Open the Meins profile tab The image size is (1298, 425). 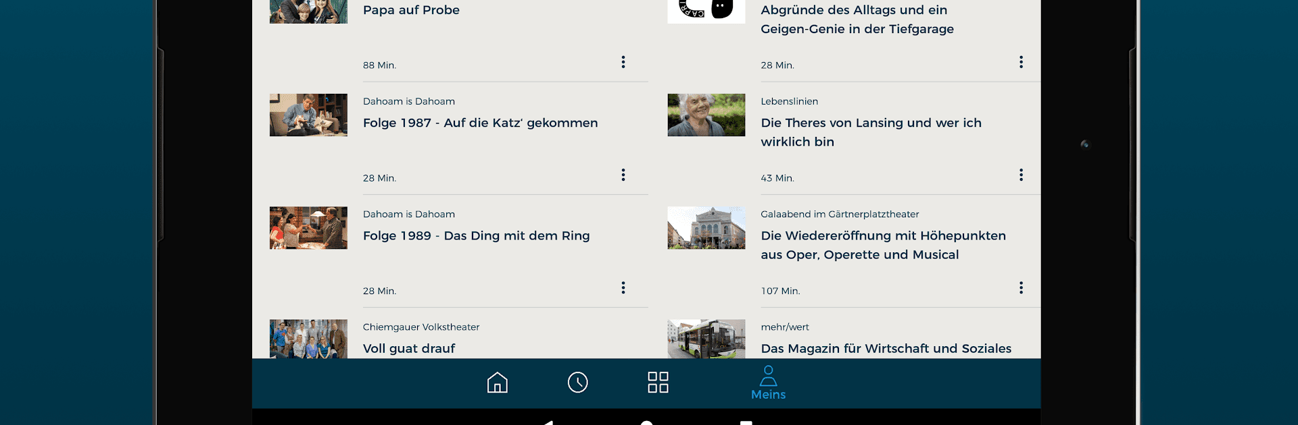coord(768,383)
